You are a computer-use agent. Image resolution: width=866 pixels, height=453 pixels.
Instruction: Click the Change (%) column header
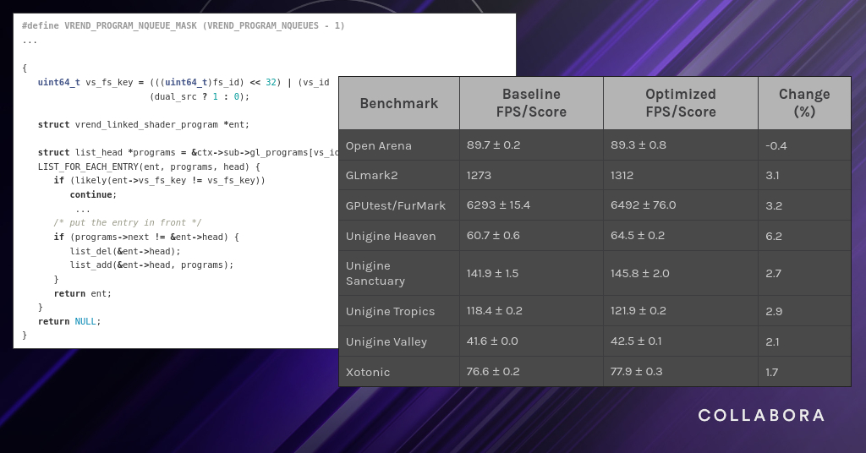(x=804, y=103)
